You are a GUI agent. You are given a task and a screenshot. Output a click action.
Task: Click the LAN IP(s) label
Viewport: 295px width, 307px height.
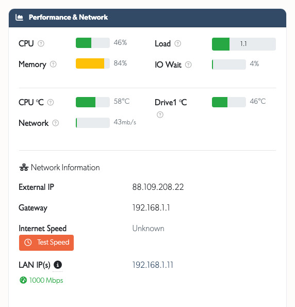[35, 265]
